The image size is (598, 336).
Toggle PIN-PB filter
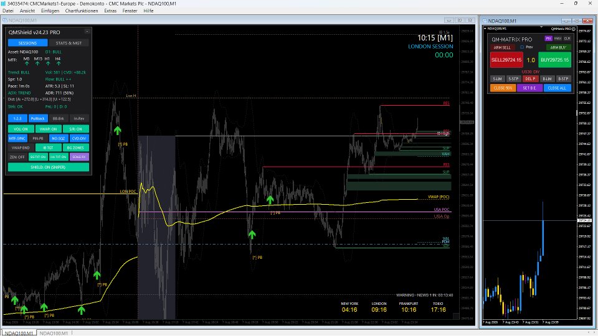click(38, 138)
